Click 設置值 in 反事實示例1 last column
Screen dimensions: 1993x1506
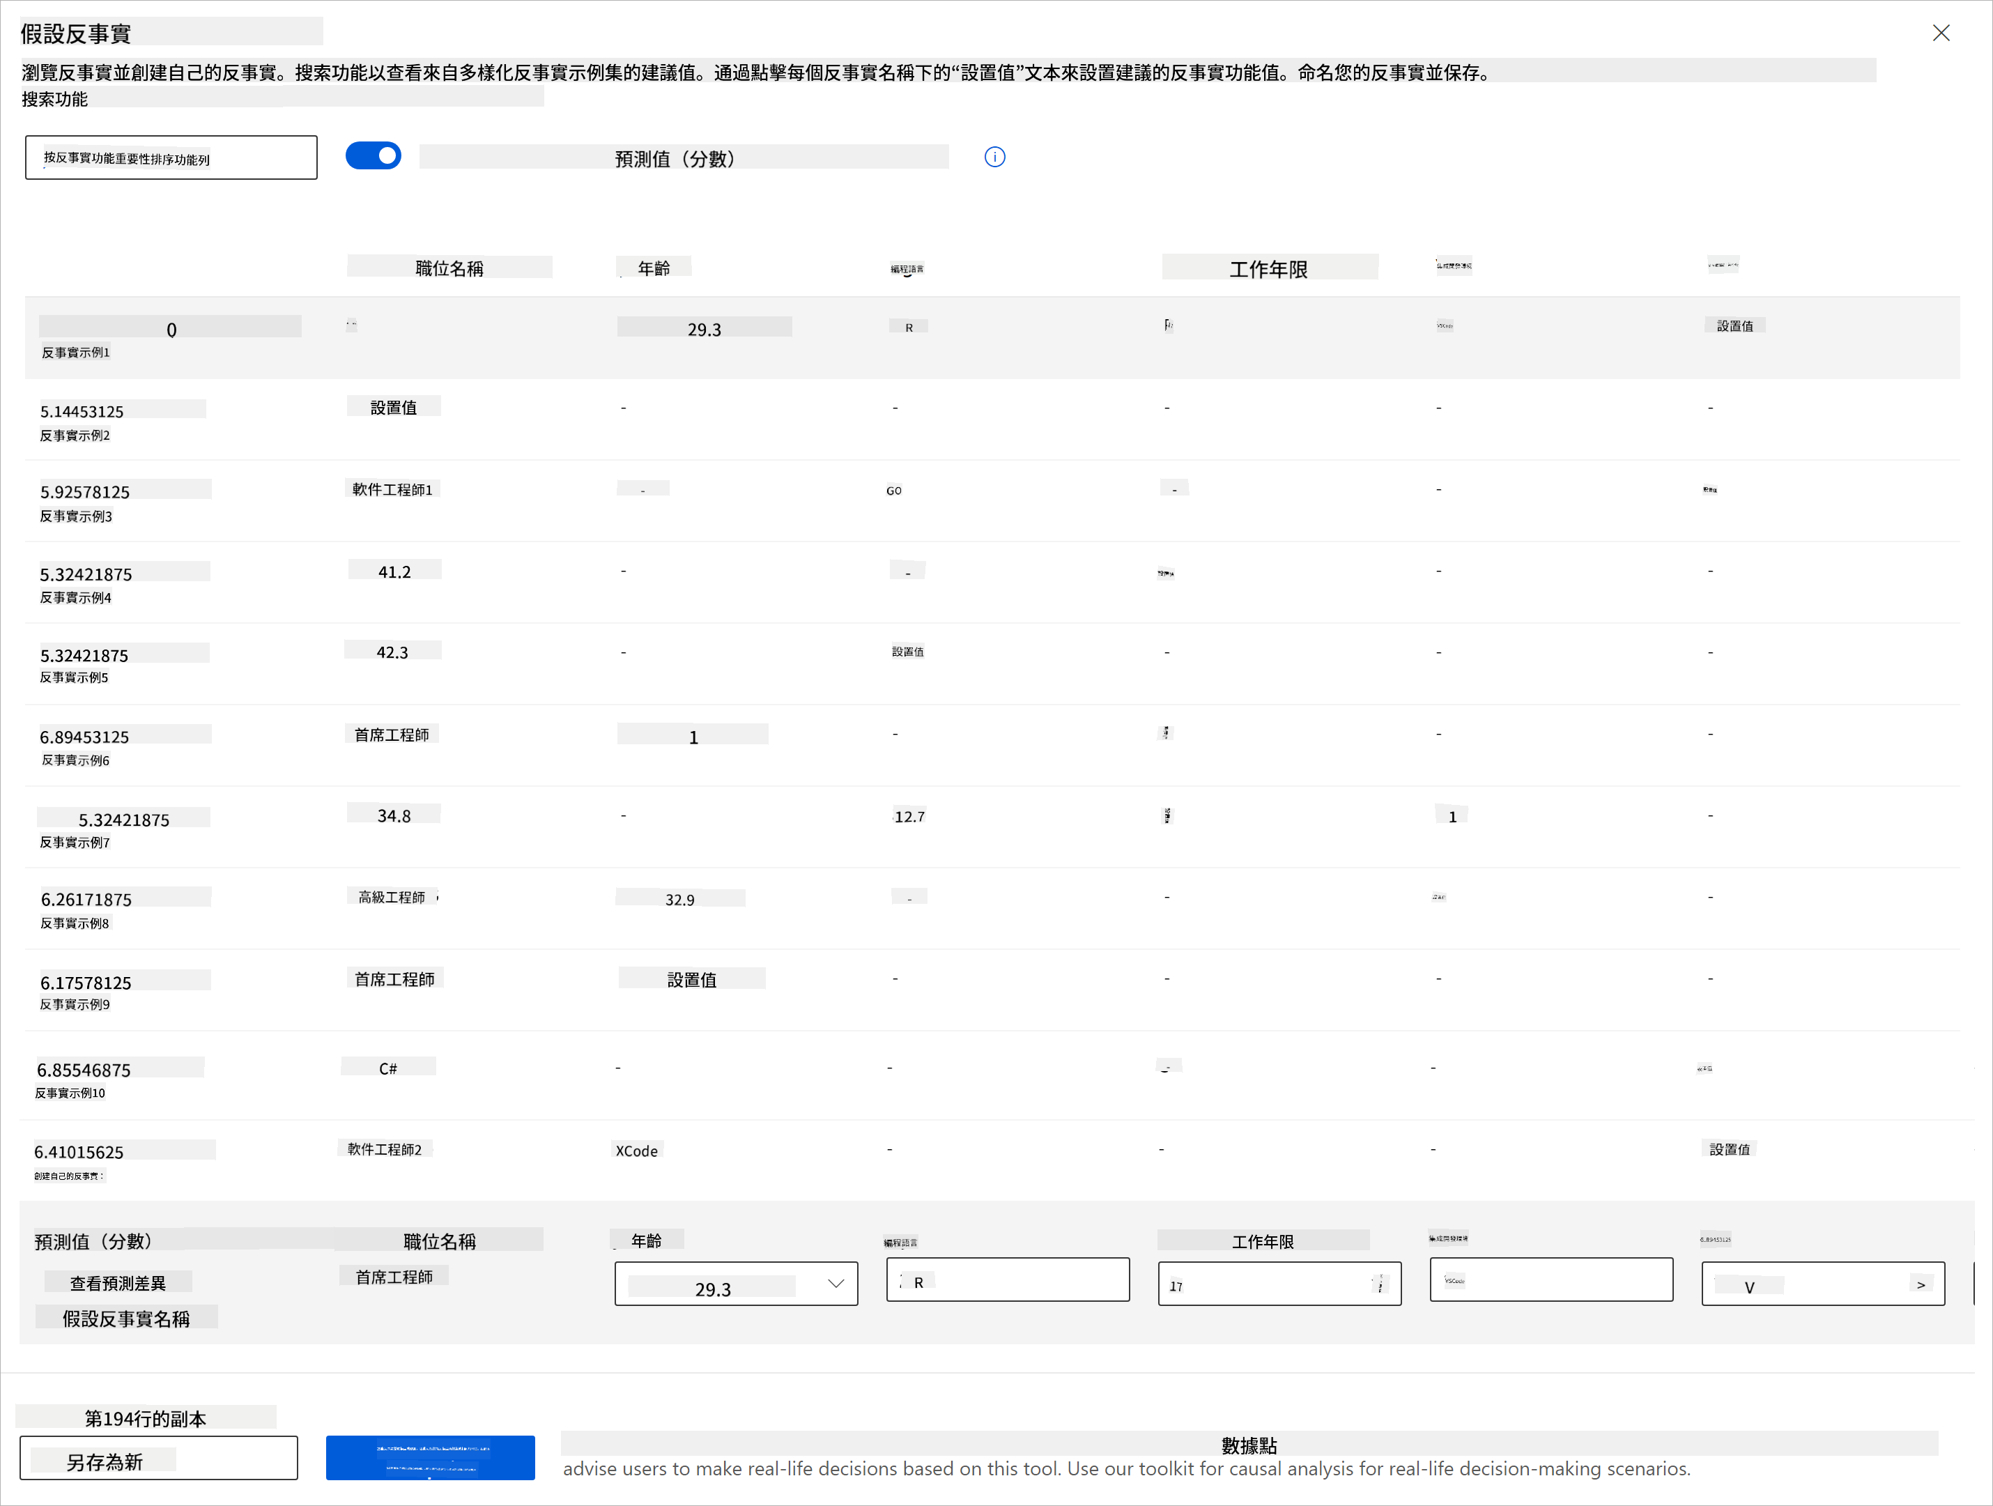[1734, 326]
